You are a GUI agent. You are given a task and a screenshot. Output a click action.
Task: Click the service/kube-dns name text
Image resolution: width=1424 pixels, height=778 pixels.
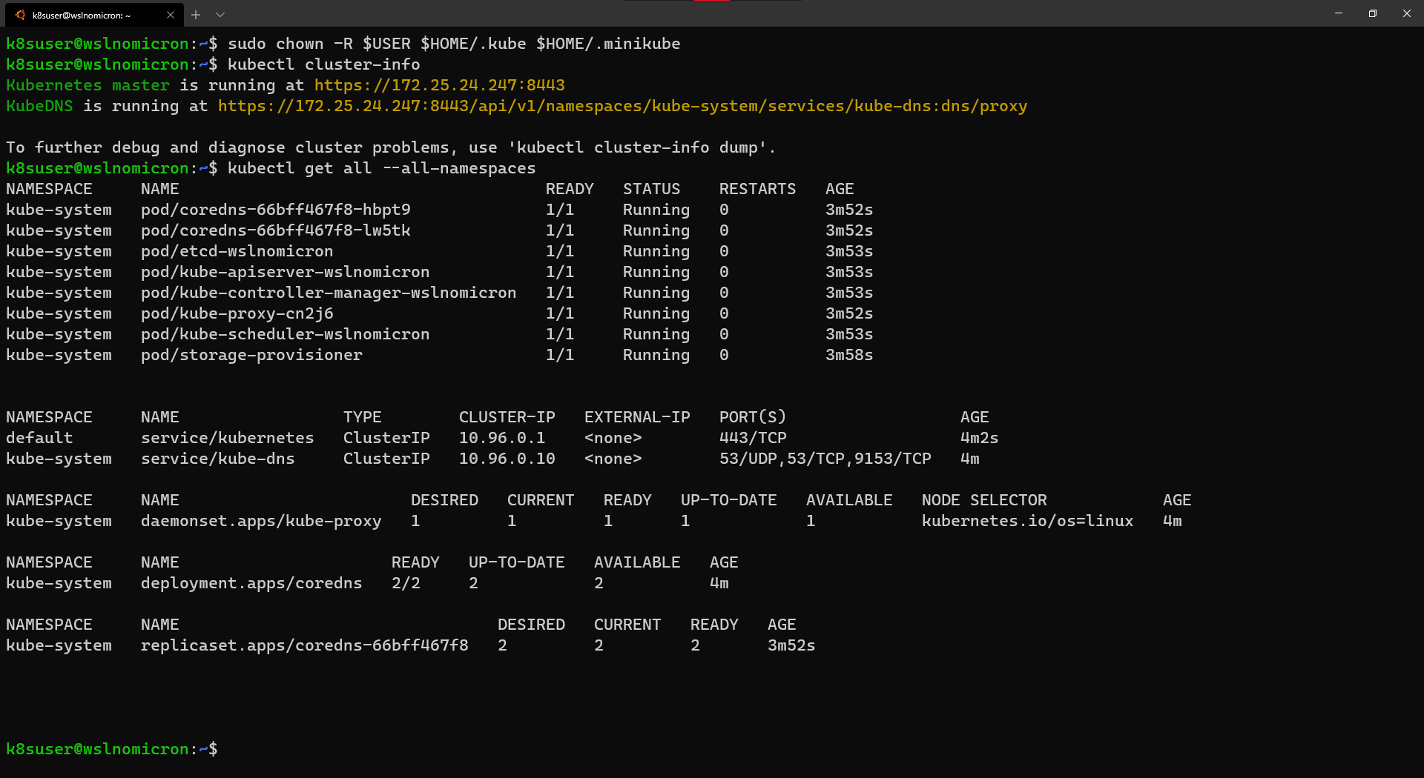(217, 459)
